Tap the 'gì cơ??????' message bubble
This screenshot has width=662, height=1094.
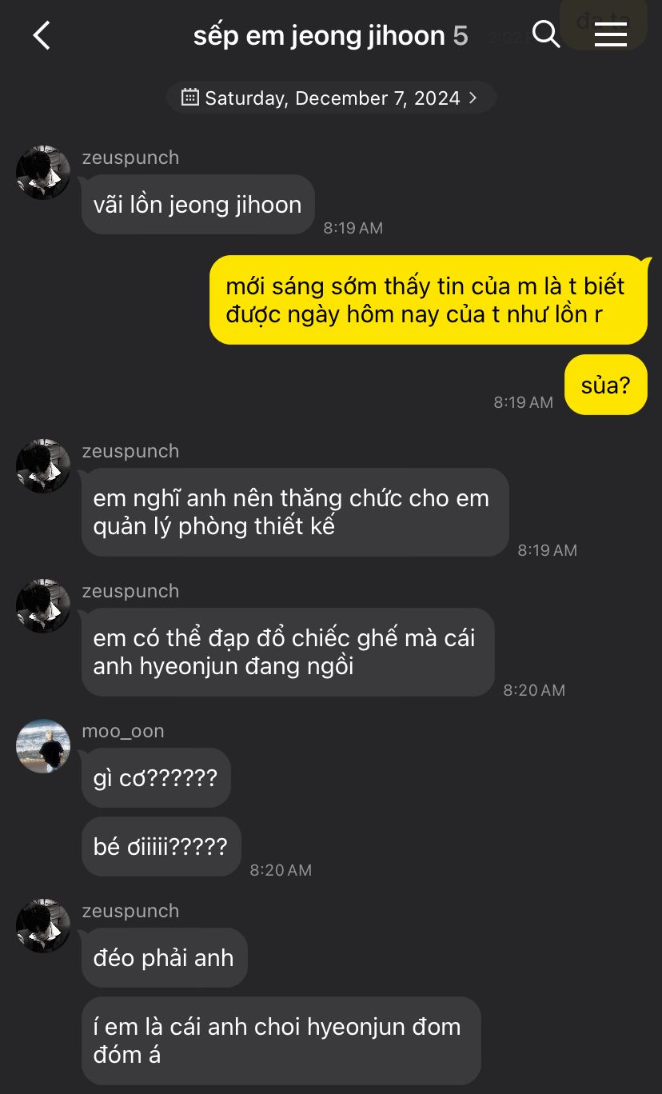point(156,777)
